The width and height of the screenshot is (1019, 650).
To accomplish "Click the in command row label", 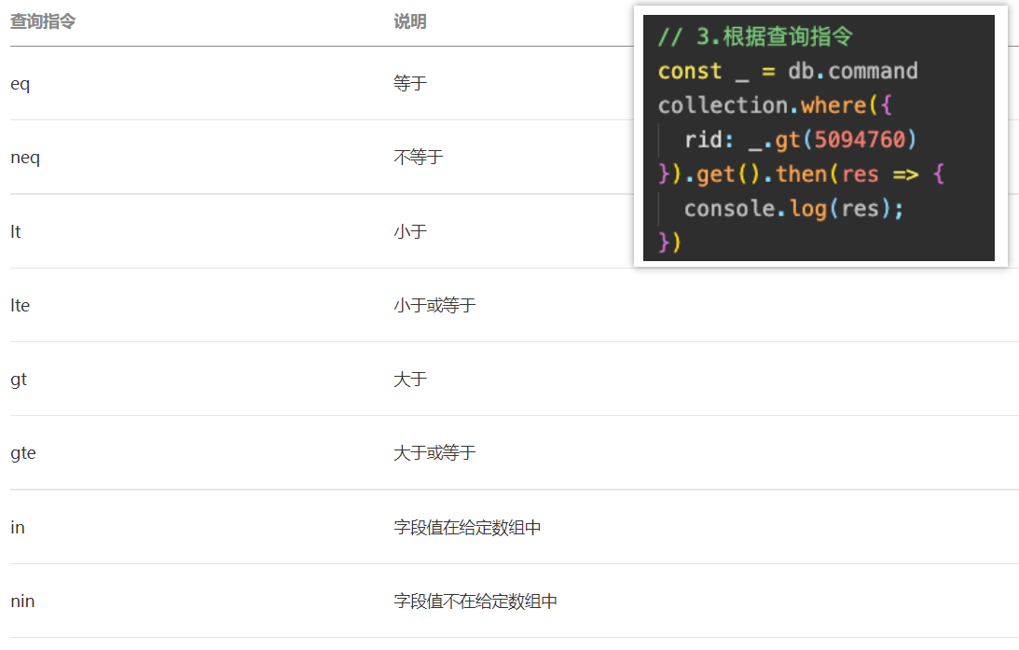I will (18, 528).
